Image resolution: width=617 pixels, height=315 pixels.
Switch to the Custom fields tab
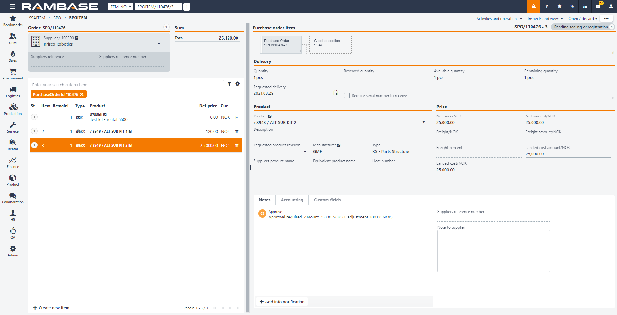[327, 200]
